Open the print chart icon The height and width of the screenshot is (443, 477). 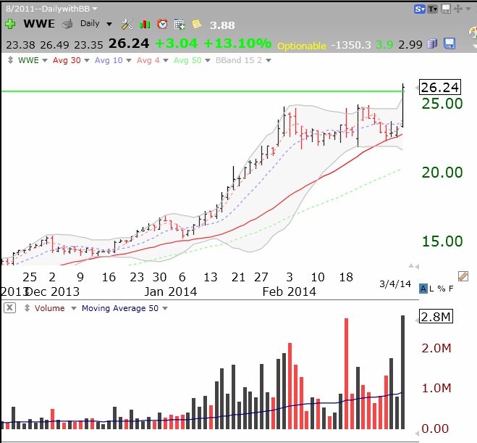(x=67, y=24)
